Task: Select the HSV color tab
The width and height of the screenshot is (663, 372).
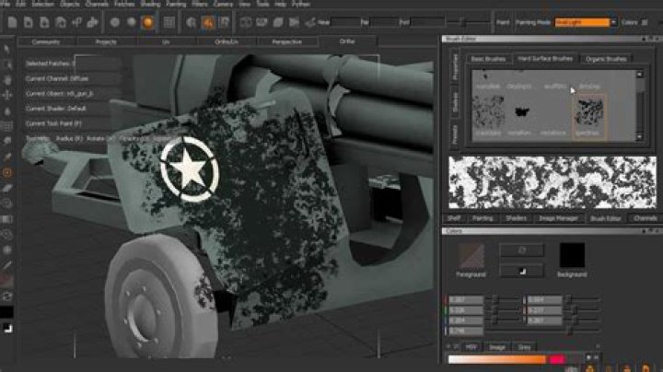Action: [471, 347]
